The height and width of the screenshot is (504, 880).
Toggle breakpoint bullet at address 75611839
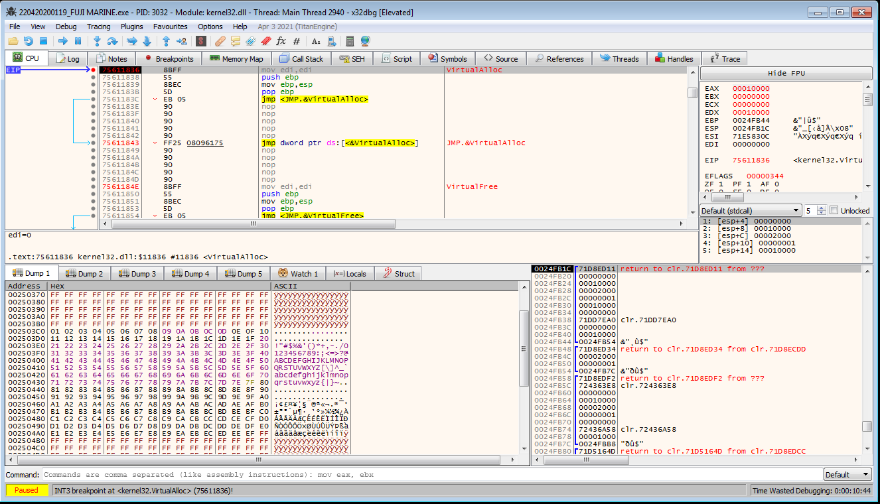[94, 84]
